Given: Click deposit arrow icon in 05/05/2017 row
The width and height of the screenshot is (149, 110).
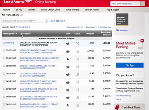Looking at the screenshot, I should [68, 59].
